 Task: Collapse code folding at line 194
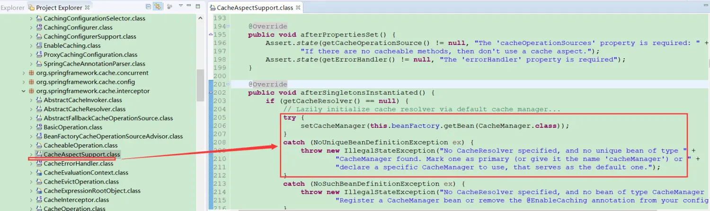229,26
